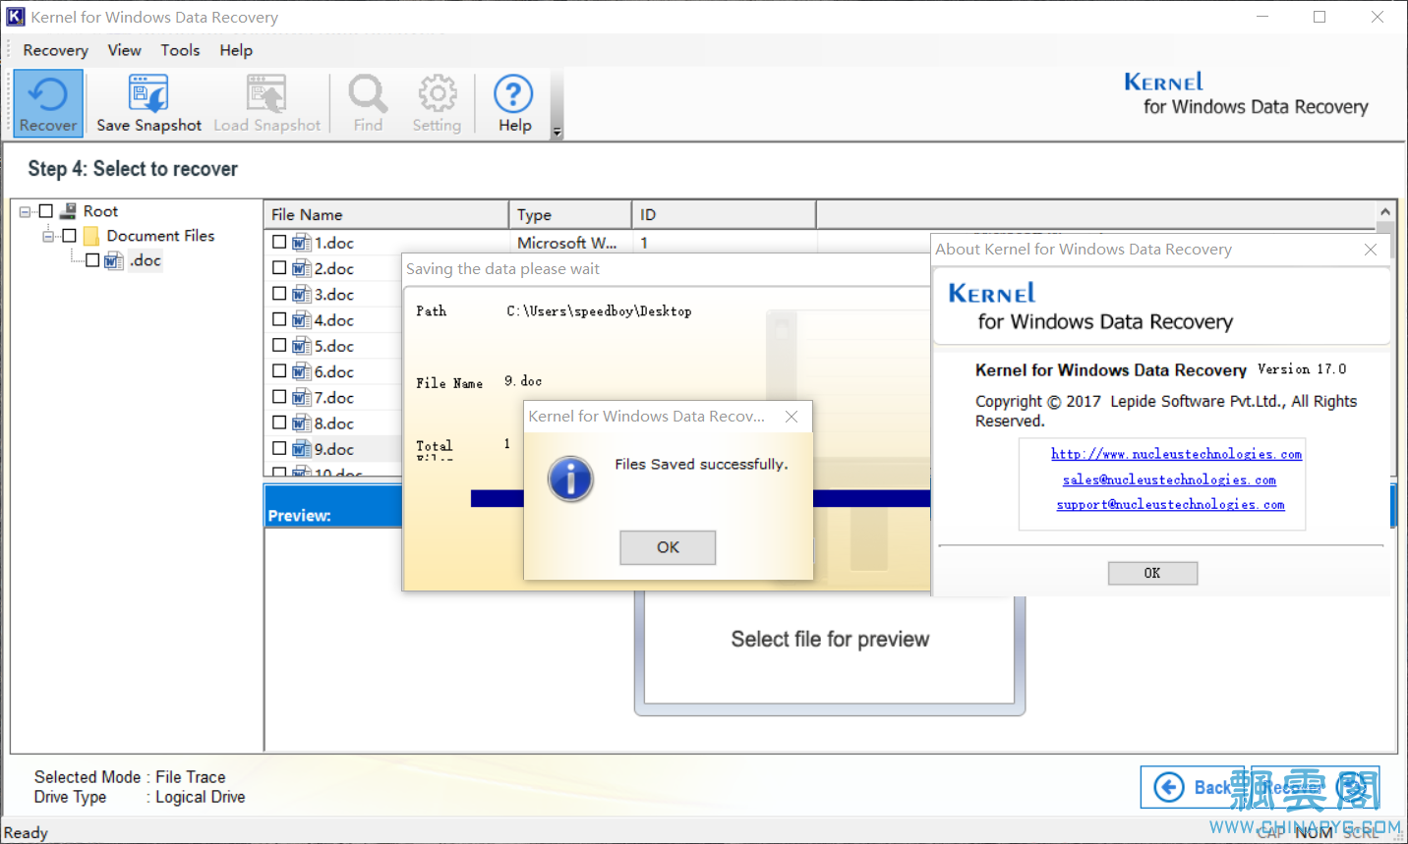Check the box for 7.doc
The image size is (1408, 844).
279,397
